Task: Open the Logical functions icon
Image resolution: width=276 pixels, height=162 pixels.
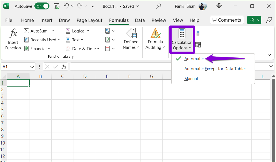Action: tap(68, 31)
